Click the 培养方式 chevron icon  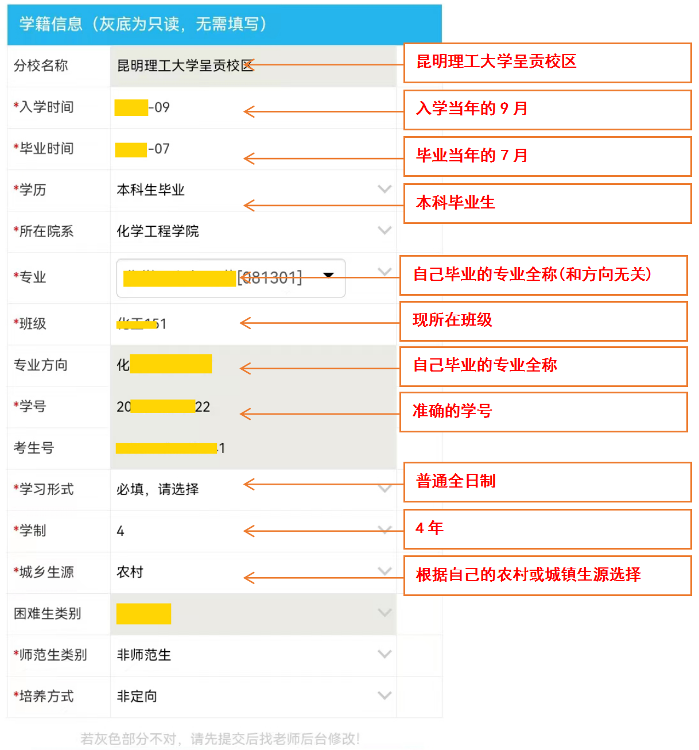click(x=385, y=695)
